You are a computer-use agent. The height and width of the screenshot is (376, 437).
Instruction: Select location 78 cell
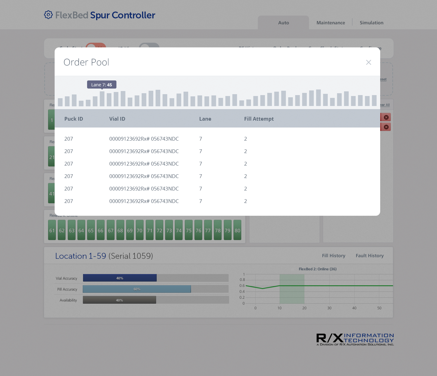pyautogui.click(x=218, y=230)
